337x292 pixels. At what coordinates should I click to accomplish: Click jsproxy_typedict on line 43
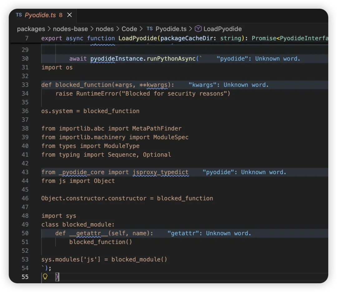coord(161,172)
